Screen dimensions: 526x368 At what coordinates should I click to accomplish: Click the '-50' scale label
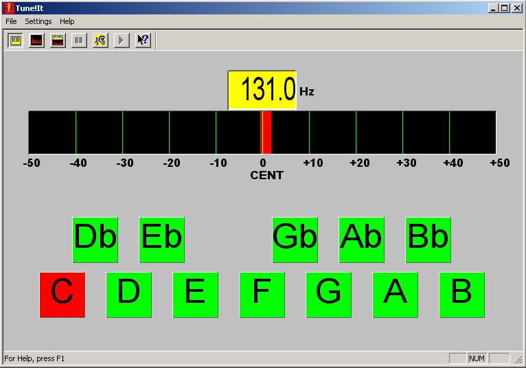(x=32, y=163)
